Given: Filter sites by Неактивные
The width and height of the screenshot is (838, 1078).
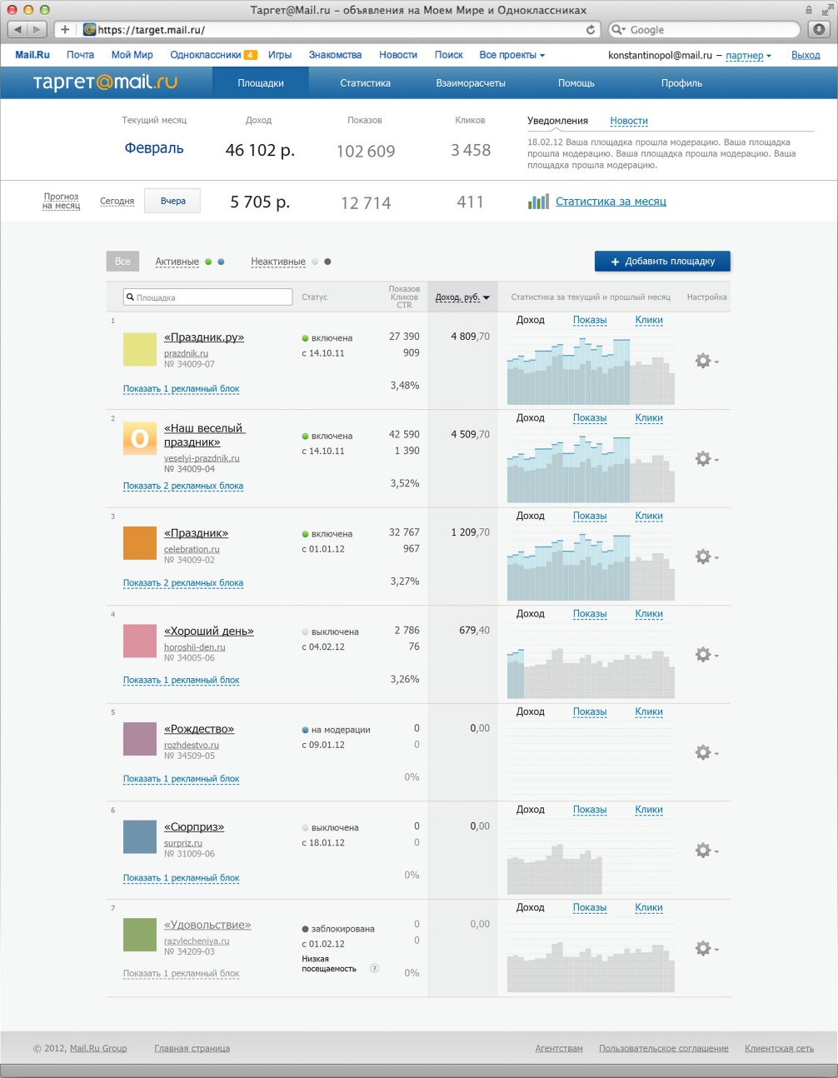Looking at the screenshot, I should pyautogui.click(x=278, y=262).
